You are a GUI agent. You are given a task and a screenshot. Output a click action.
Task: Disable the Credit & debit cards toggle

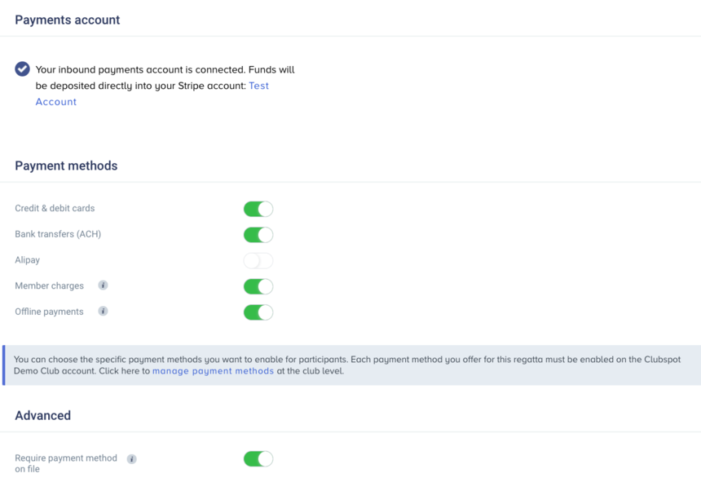tap(258, 209)
